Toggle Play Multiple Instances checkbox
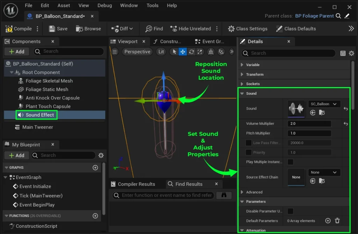 click(290, 162)
